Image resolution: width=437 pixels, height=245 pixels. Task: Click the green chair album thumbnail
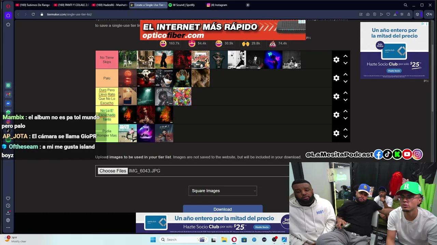click(128, 60)
